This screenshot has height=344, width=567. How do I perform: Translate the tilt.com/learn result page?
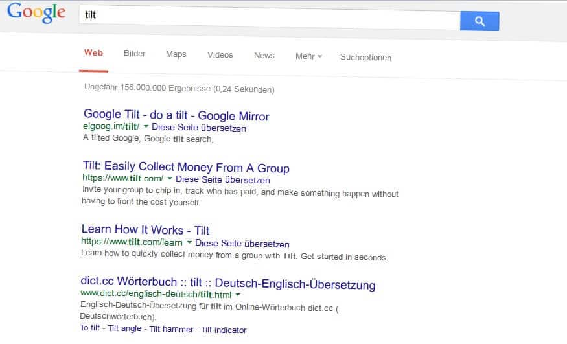242,243
